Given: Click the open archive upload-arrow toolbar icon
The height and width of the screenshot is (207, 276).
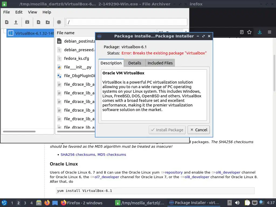Looking at the screenshot, I should pos(16,22).
